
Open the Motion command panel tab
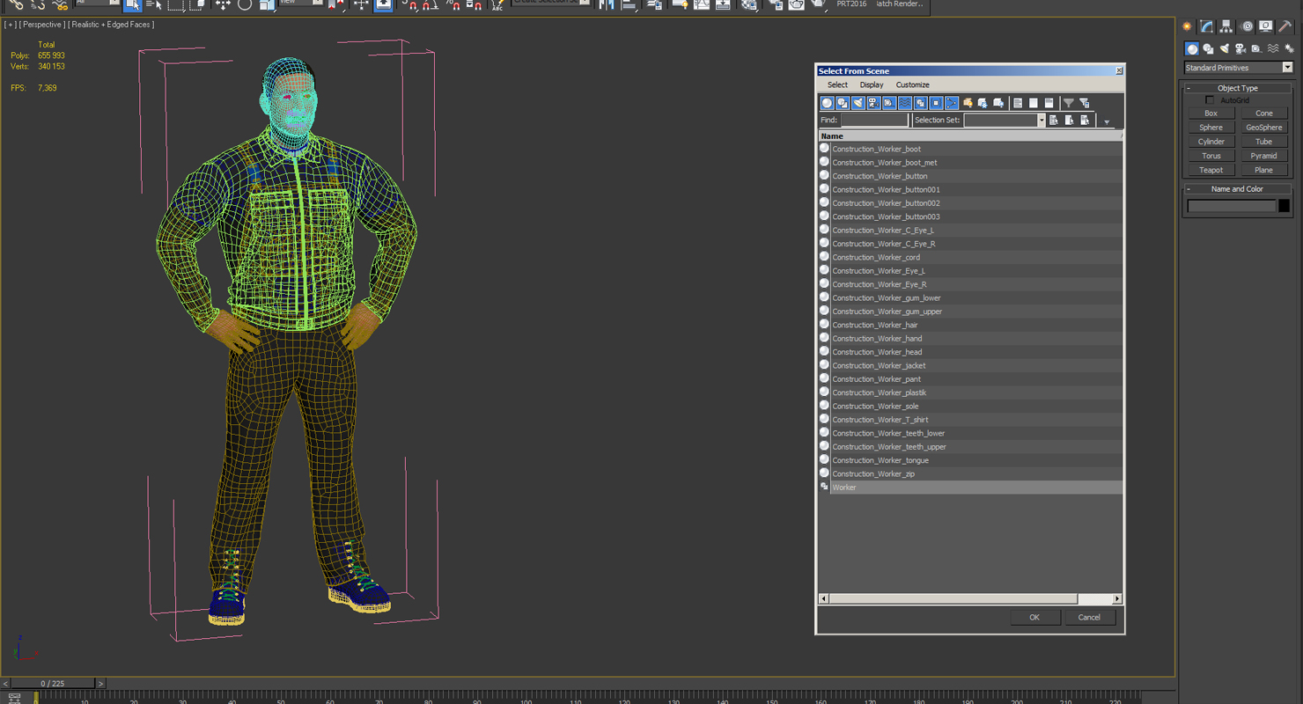click(x=1247, y=26)
